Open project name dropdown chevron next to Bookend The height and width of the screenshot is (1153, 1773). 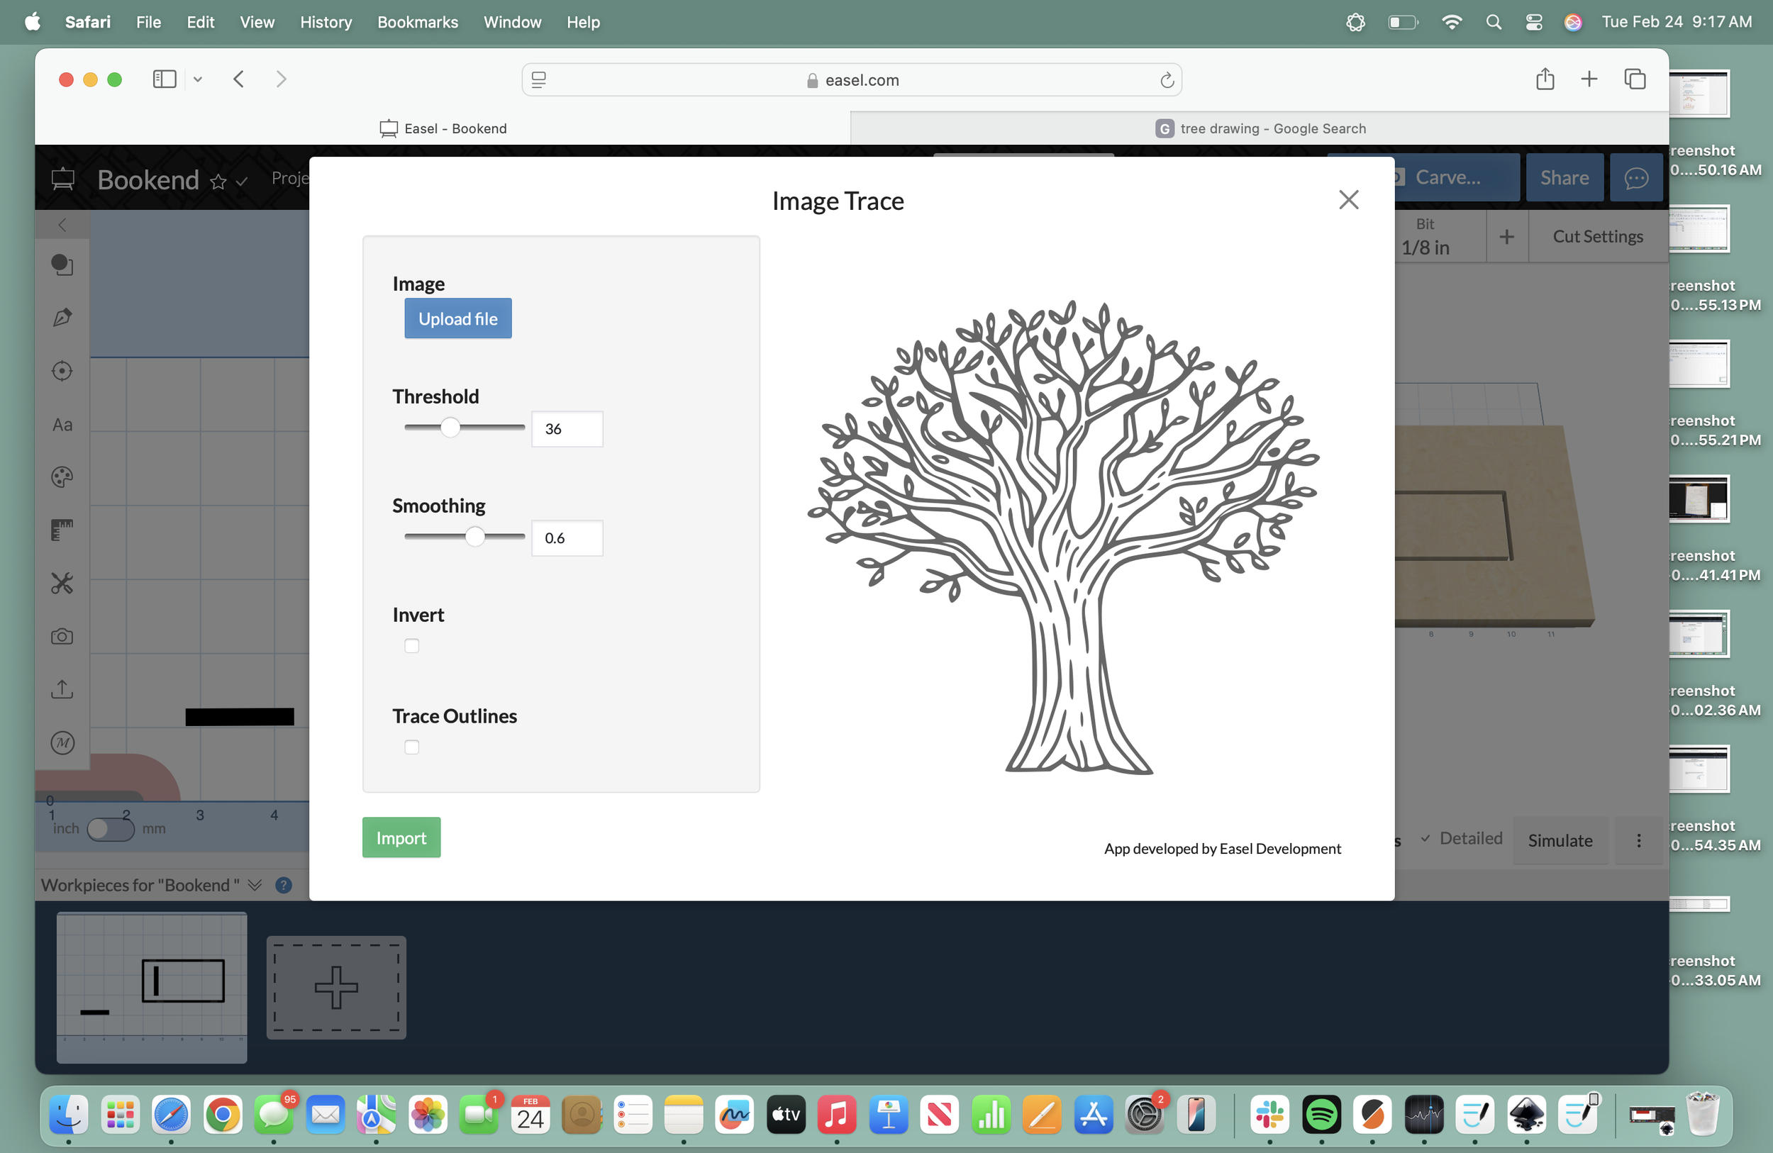tap(241, 181)
